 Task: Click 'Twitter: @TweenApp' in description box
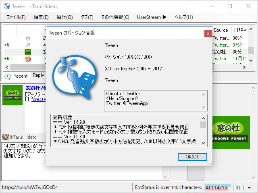pyautogui.click(x=127, y=103)
